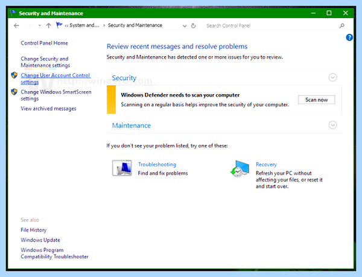Click the shield icon beside SmartScreen settings
This screenshot has height=277, width=362.
pos(14,92)
